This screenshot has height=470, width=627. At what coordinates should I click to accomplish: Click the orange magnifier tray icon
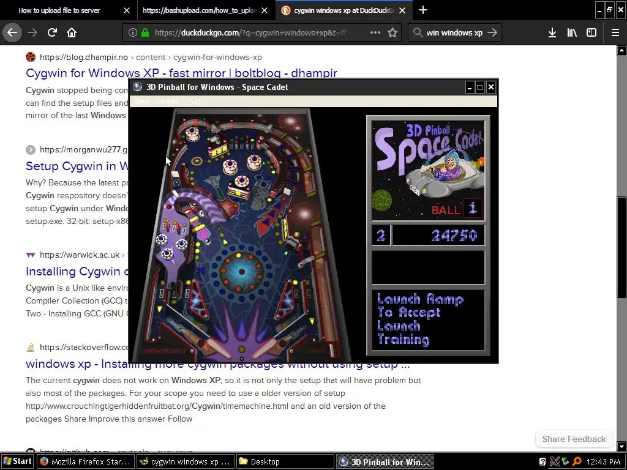coord(577,461)
